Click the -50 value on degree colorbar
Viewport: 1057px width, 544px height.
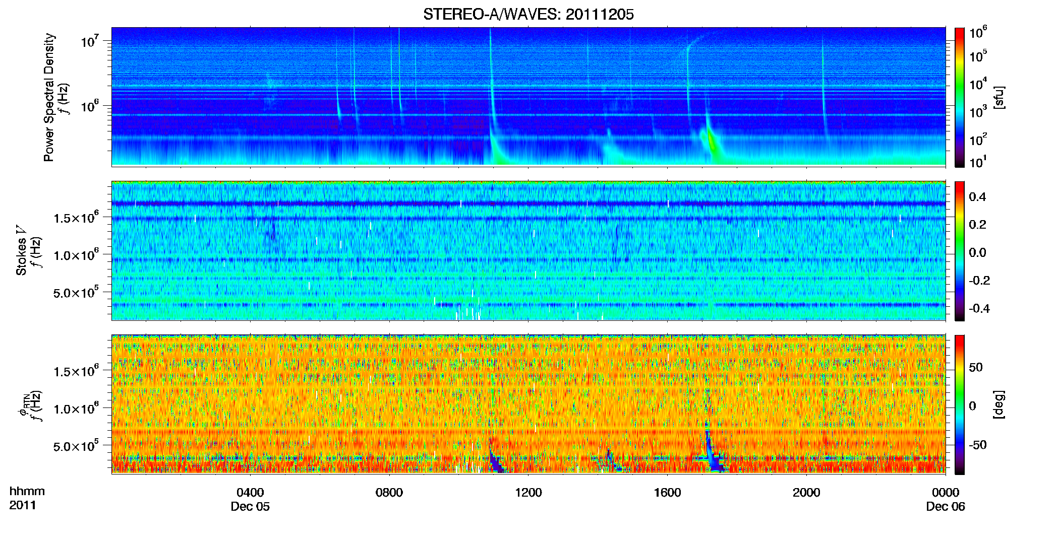click(978, 445)
